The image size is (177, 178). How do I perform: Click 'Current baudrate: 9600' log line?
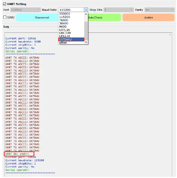23,42
